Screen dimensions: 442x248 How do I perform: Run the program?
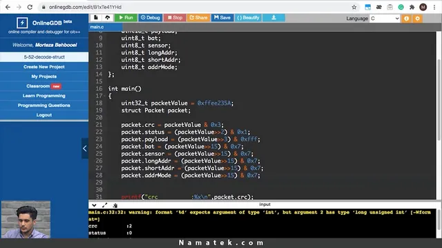(x=126, y=18)
